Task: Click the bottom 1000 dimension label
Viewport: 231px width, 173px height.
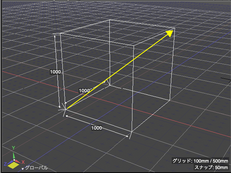Action: point(97,128)
